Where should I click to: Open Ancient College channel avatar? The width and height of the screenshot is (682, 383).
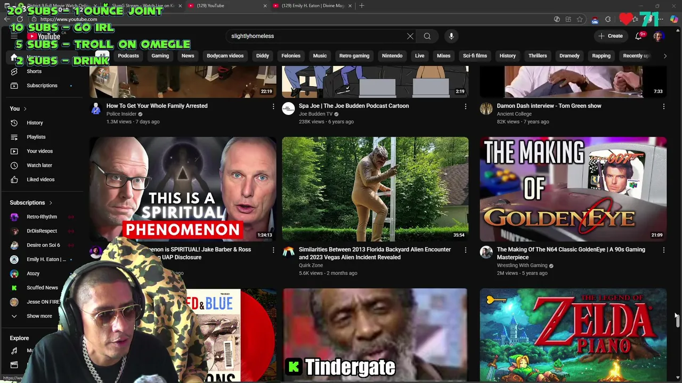(x=486, y=109)
